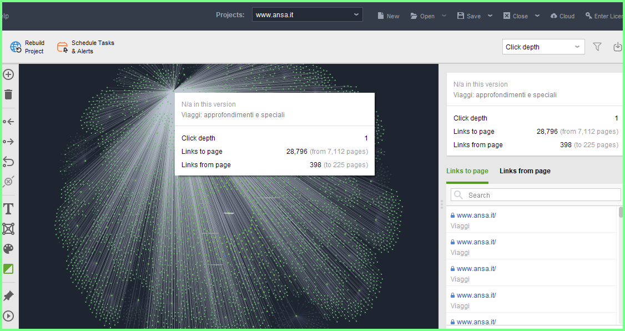Viewport: 625px width, 331px height.
Task: Click '(to 225 pages)' in side panel
Action: 596,145
